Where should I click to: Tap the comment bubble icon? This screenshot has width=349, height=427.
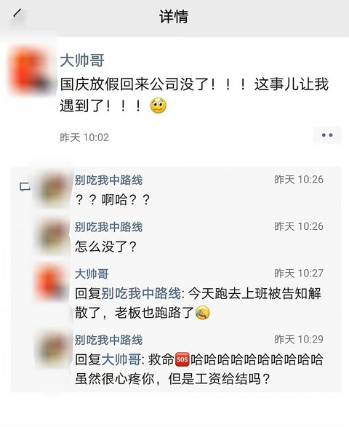click(25, 187)
